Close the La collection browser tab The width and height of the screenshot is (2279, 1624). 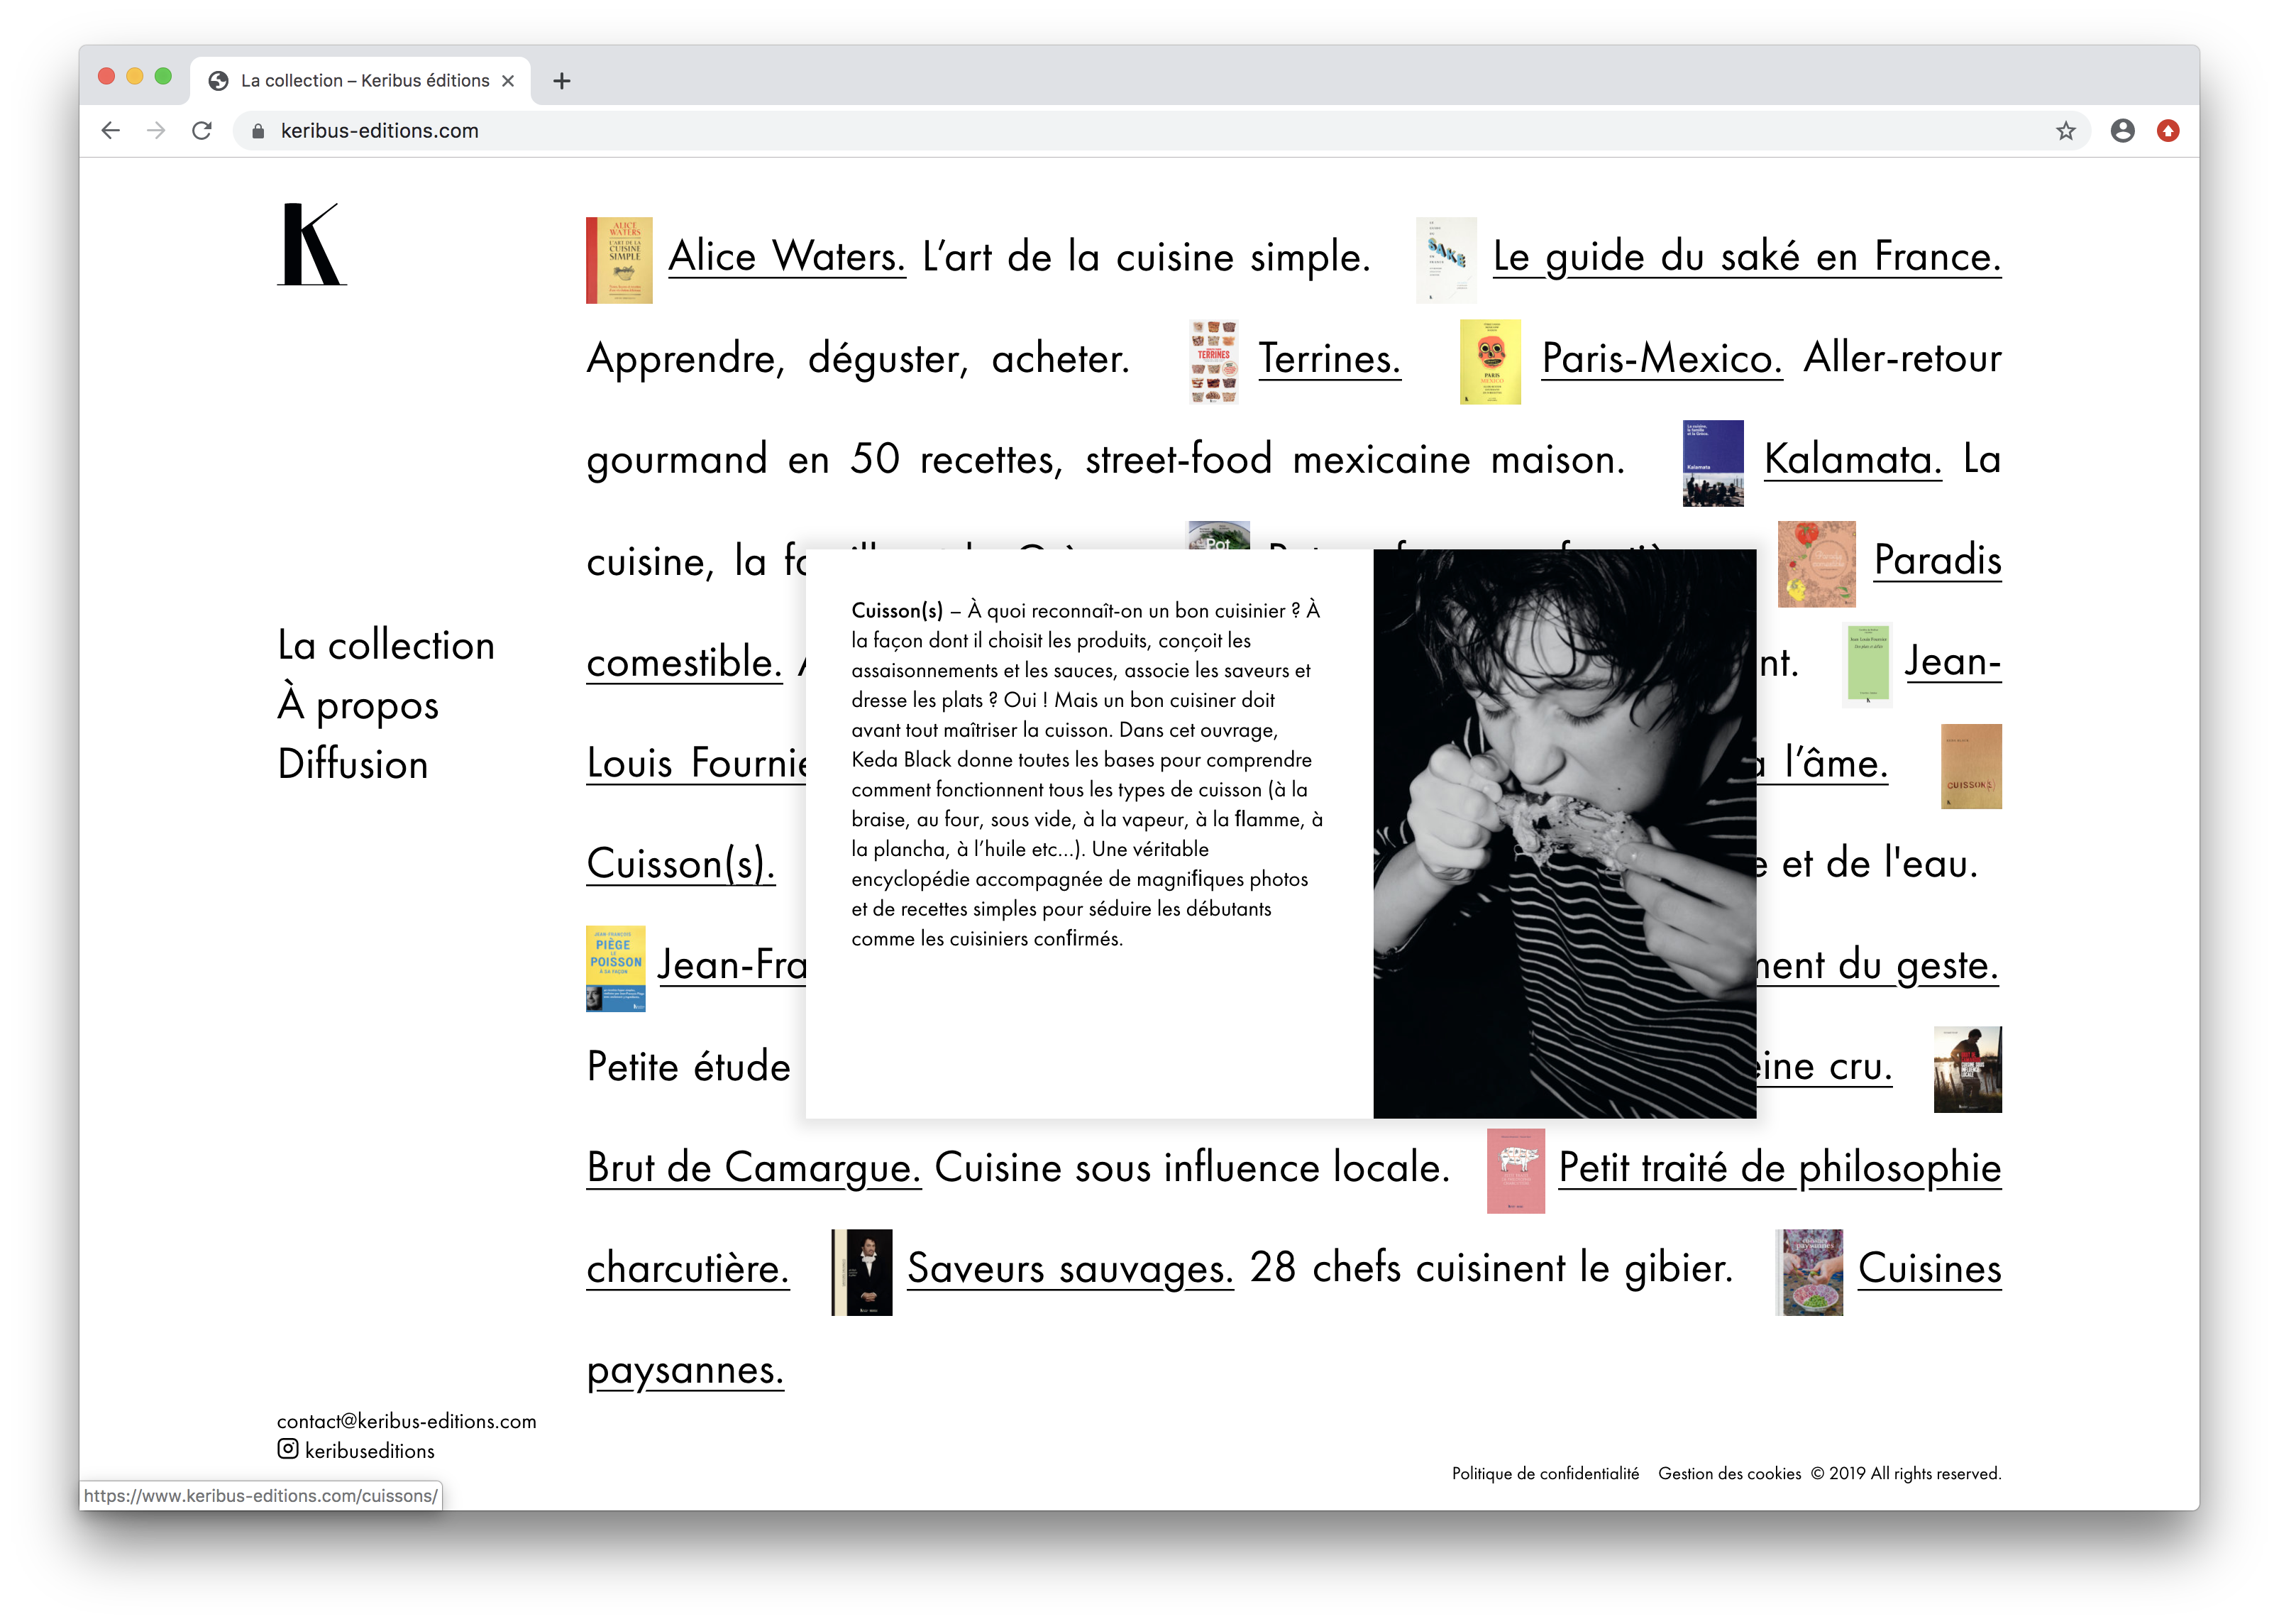pos(508,81)
